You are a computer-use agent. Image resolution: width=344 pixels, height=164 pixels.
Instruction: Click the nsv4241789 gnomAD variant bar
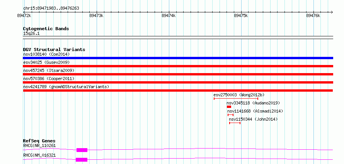click(x=178, y=91)
